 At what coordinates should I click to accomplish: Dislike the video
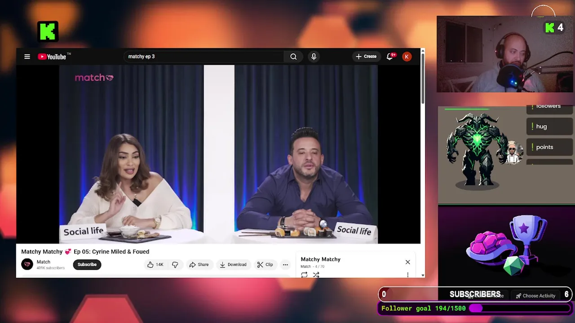175,265
